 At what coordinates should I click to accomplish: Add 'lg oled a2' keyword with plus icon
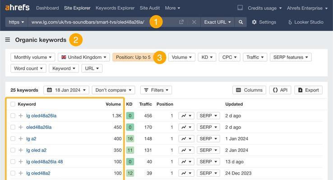tap(21, 150)
